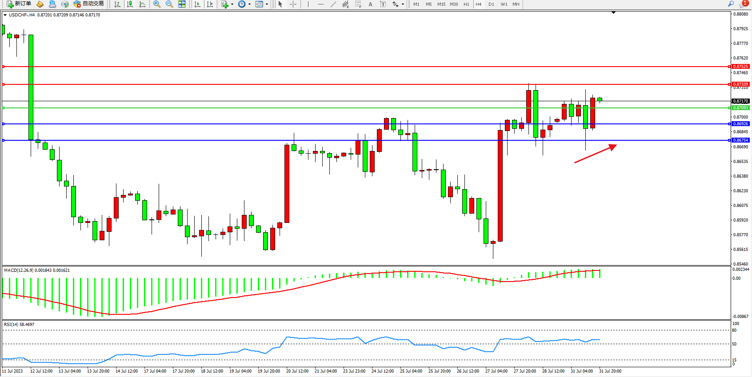Toggle 自动交易 auto trading
The width and height of the screenshot is (752, 377).
(x=88, y=4)
